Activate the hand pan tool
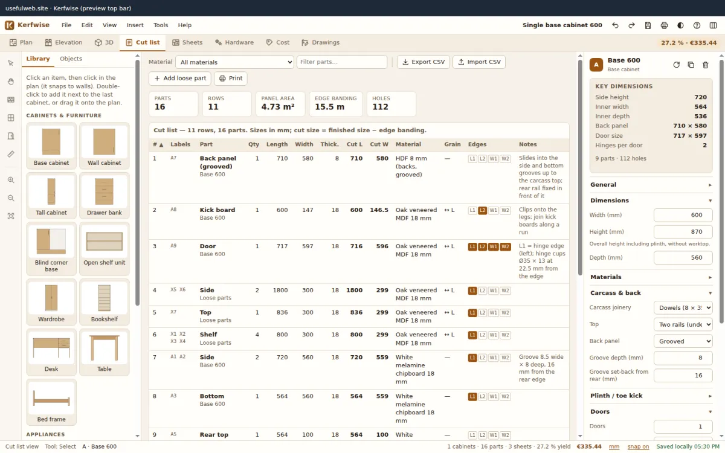 click(10, 82)
